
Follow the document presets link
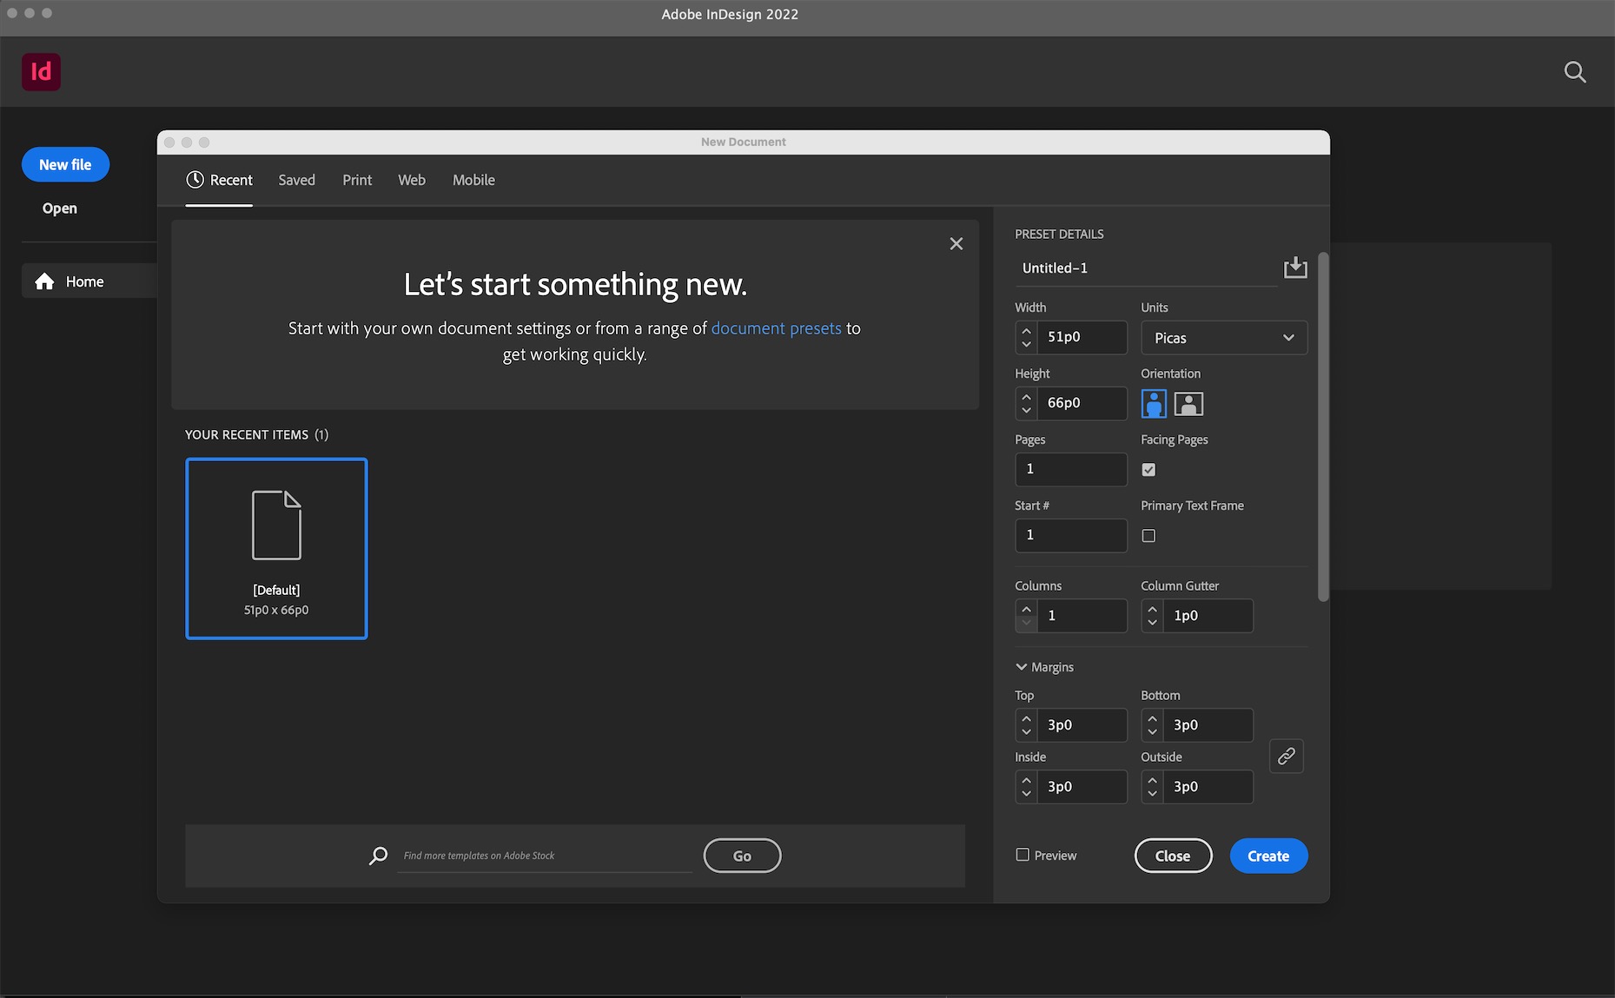(776, 328)
